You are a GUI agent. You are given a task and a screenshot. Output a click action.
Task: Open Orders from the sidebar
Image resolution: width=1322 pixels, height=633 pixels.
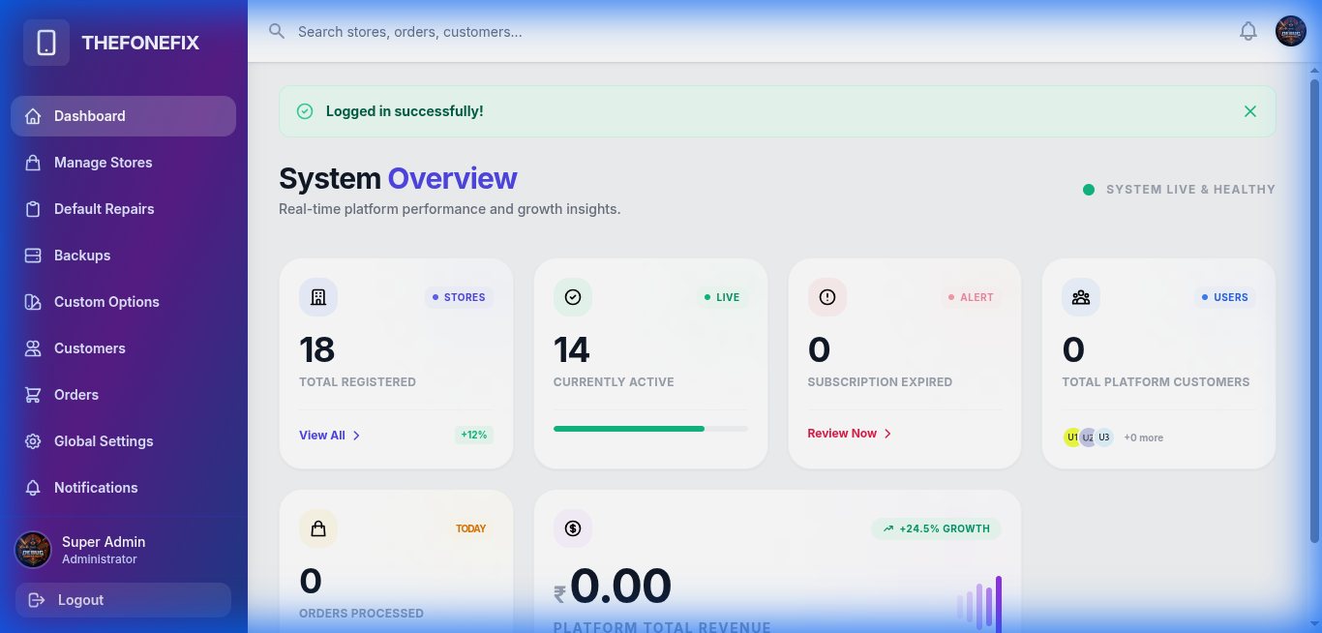(x=123, y=395)
